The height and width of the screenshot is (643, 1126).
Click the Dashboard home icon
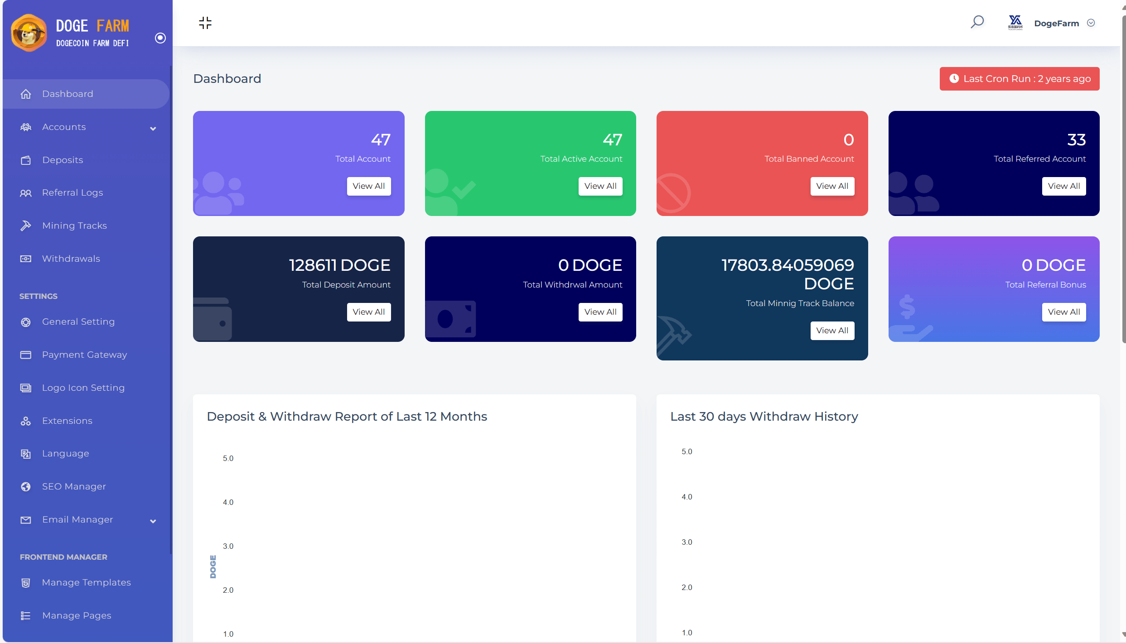click(x=25, y=93)
